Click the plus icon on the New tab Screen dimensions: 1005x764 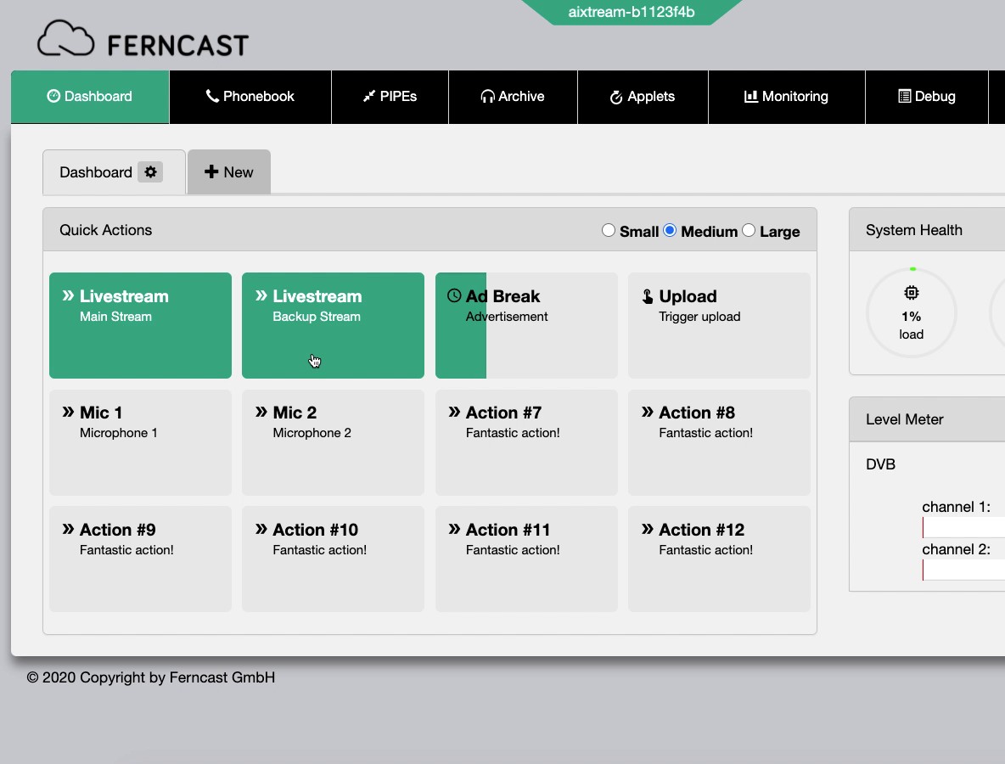click(211, 172)
